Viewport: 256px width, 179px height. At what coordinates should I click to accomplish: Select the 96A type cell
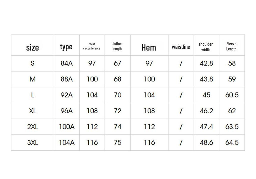click(66, 111)
